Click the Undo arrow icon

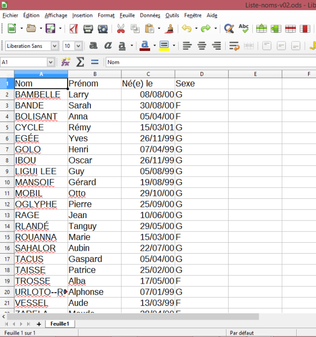tap(186, 29)
